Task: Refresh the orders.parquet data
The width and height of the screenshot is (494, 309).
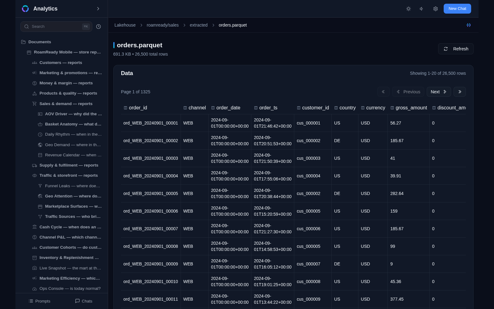Action: [456, 49]
